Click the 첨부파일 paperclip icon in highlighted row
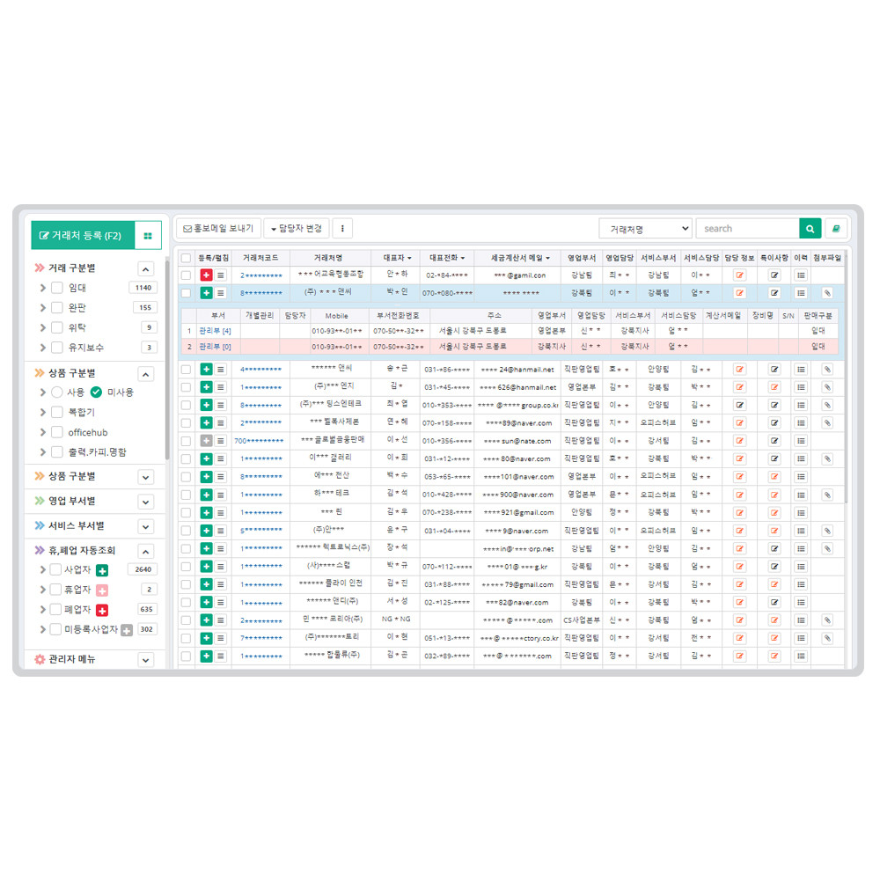This screenshot has width=880, height=880. (x=827, y=293)
